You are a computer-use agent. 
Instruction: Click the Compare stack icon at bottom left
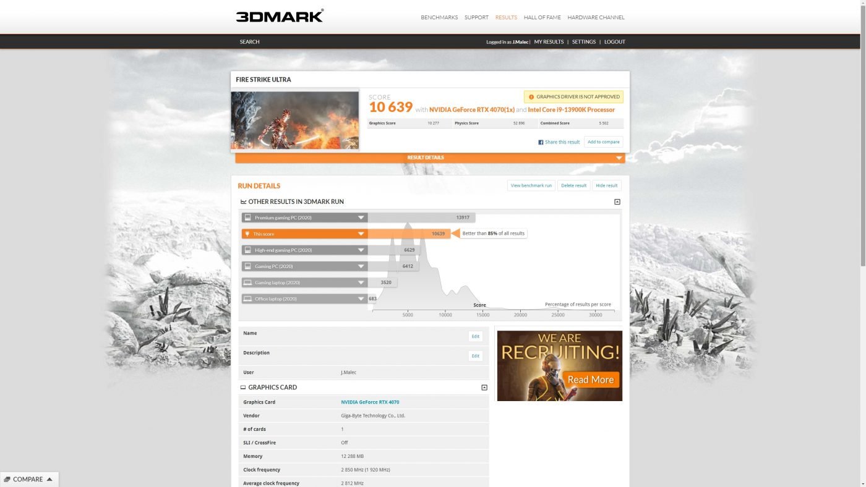coord(7,480)
